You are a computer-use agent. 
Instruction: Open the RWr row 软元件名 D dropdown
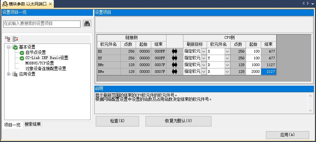228,65
